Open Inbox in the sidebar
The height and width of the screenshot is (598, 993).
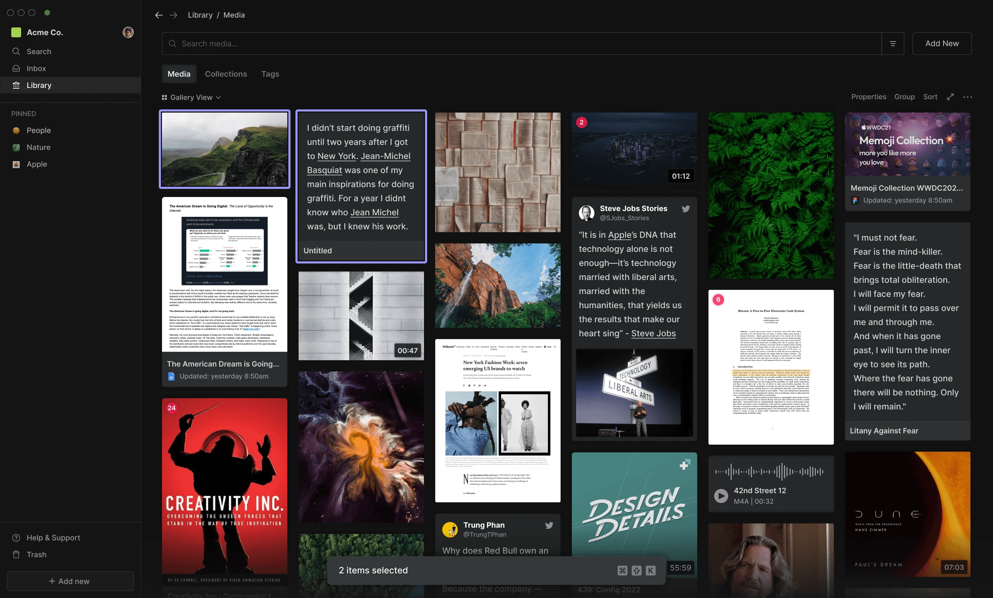click(x=70, y=68)
